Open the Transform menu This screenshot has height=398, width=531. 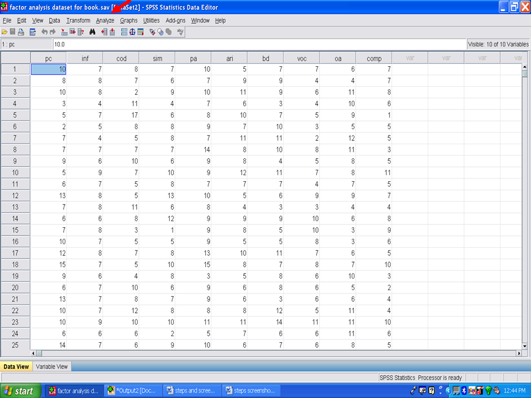pyautogui.click(x=78, y=20)
